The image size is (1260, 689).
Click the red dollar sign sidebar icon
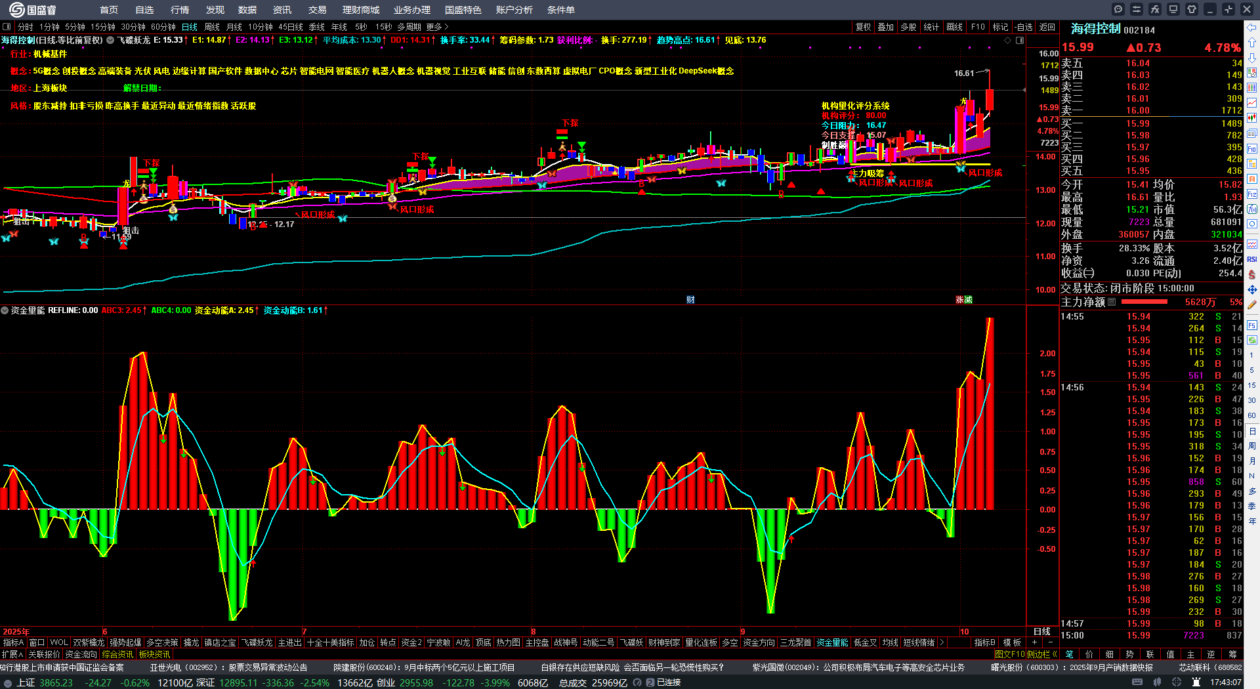[1252, 274]
